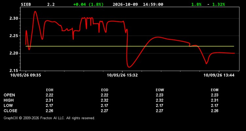Click the HIGH row label
The width and height of the screenshot is (246, 131).
9,100
